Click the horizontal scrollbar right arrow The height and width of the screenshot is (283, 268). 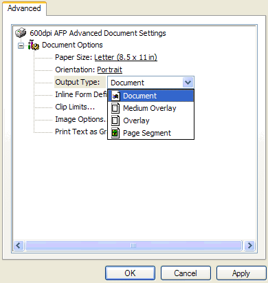coord(249,246)
